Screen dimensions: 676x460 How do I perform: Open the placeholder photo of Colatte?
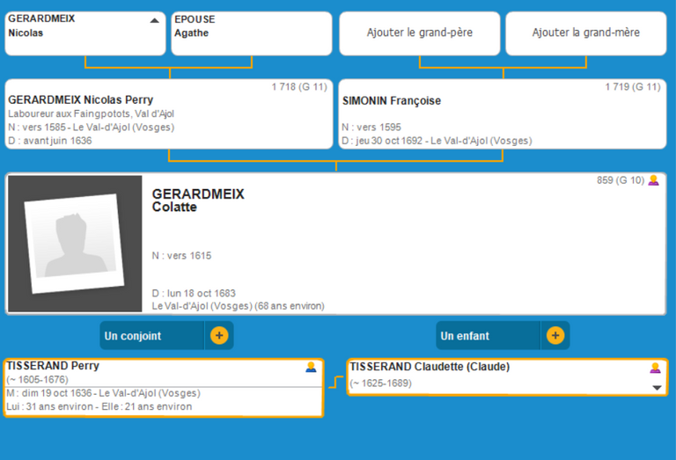pyautogui.click(x=75, y=244)
